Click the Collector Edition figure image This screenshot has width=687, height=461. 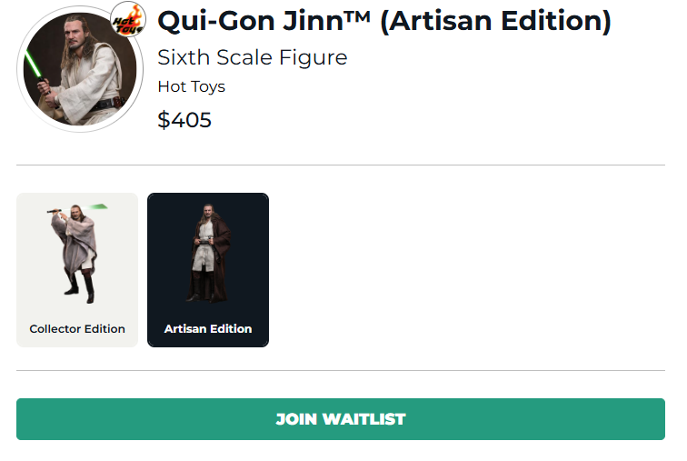(77, 254)
